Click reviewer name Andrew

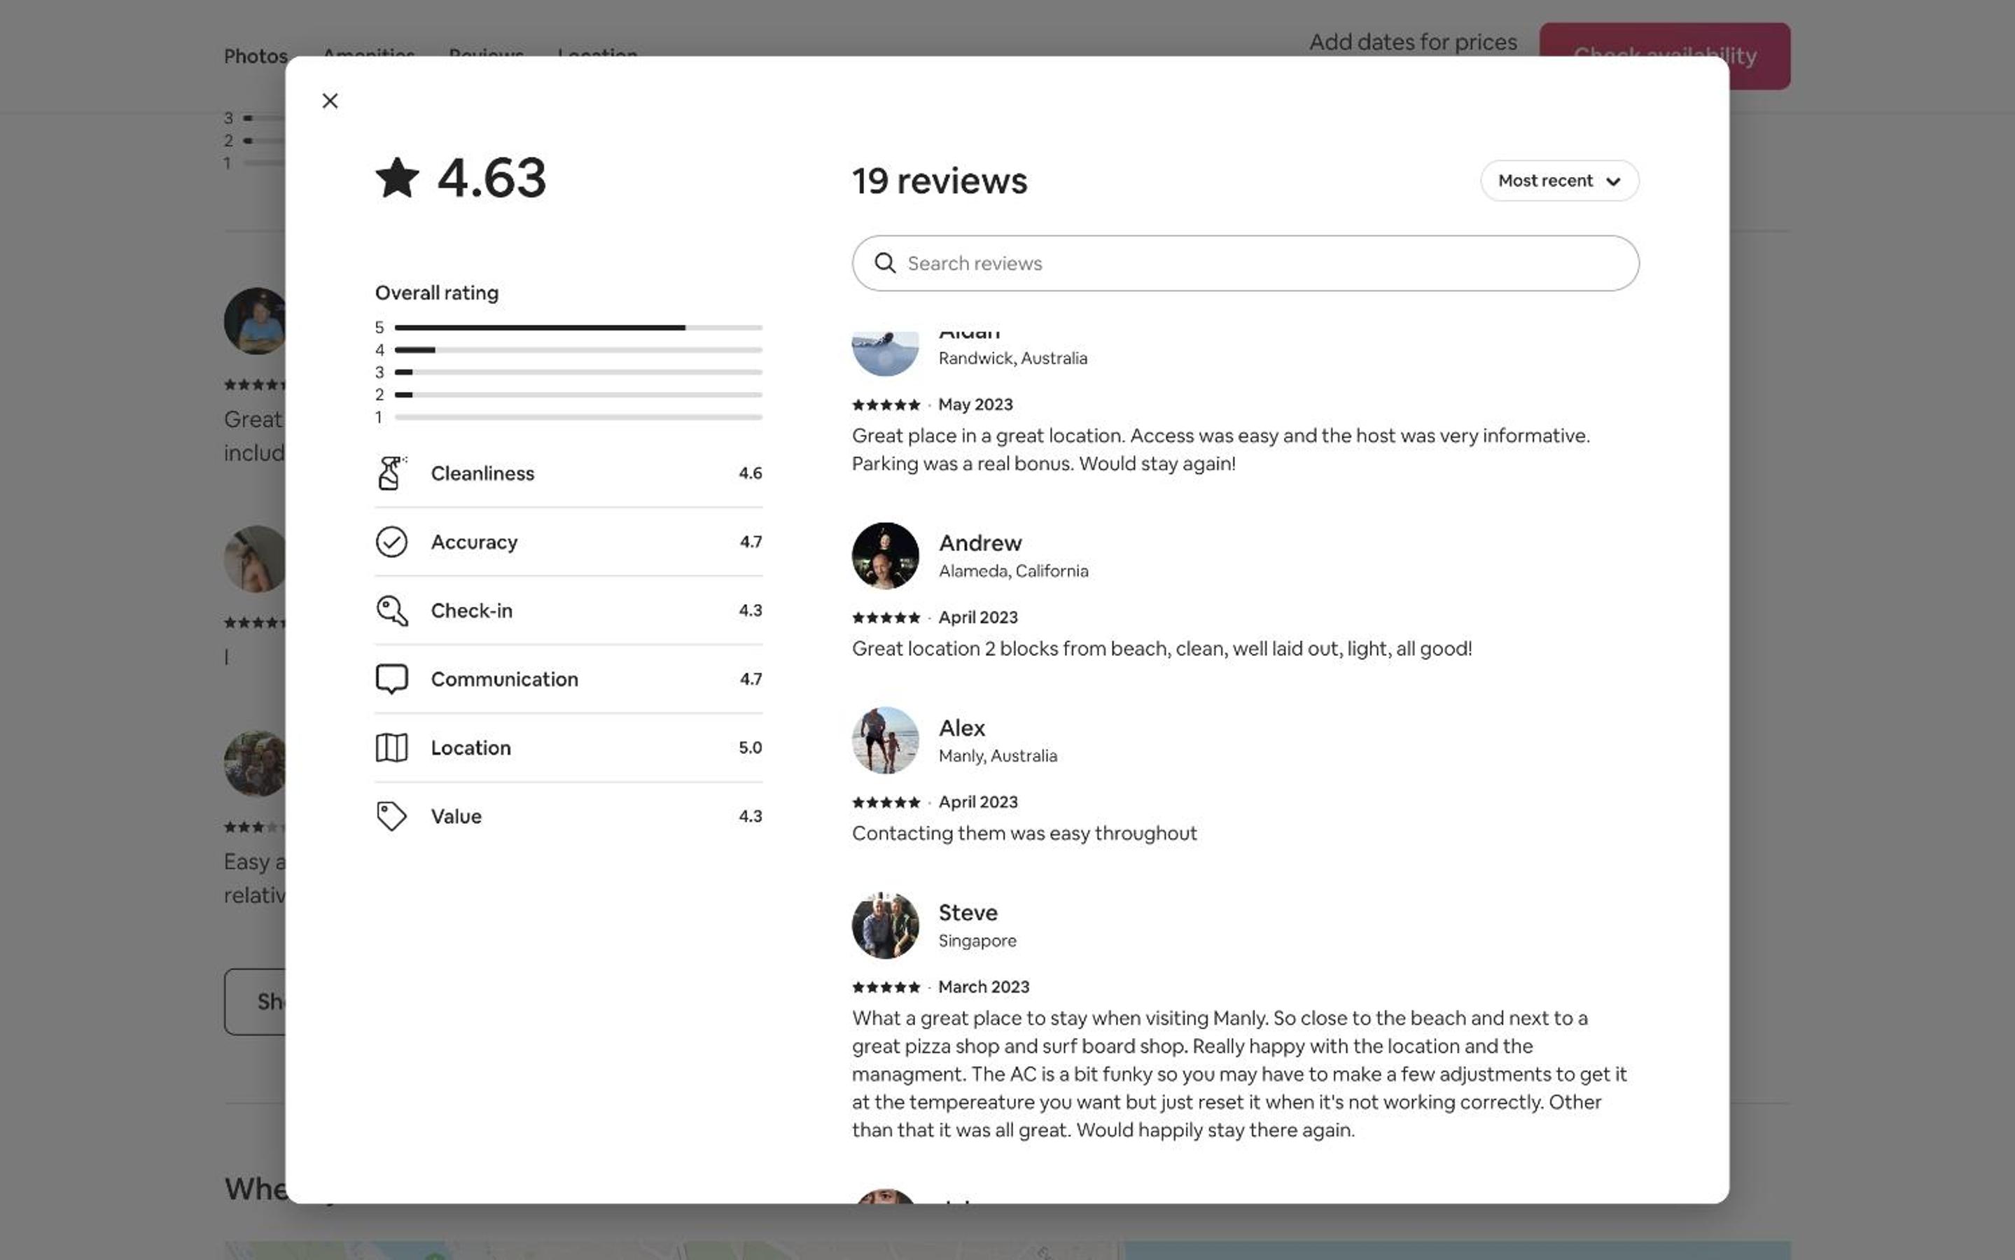click(x=980, y=542)
